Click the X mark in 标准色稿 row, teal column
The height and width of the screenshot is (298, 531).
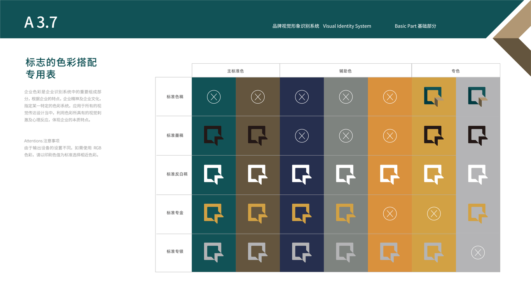pos(213,97)
